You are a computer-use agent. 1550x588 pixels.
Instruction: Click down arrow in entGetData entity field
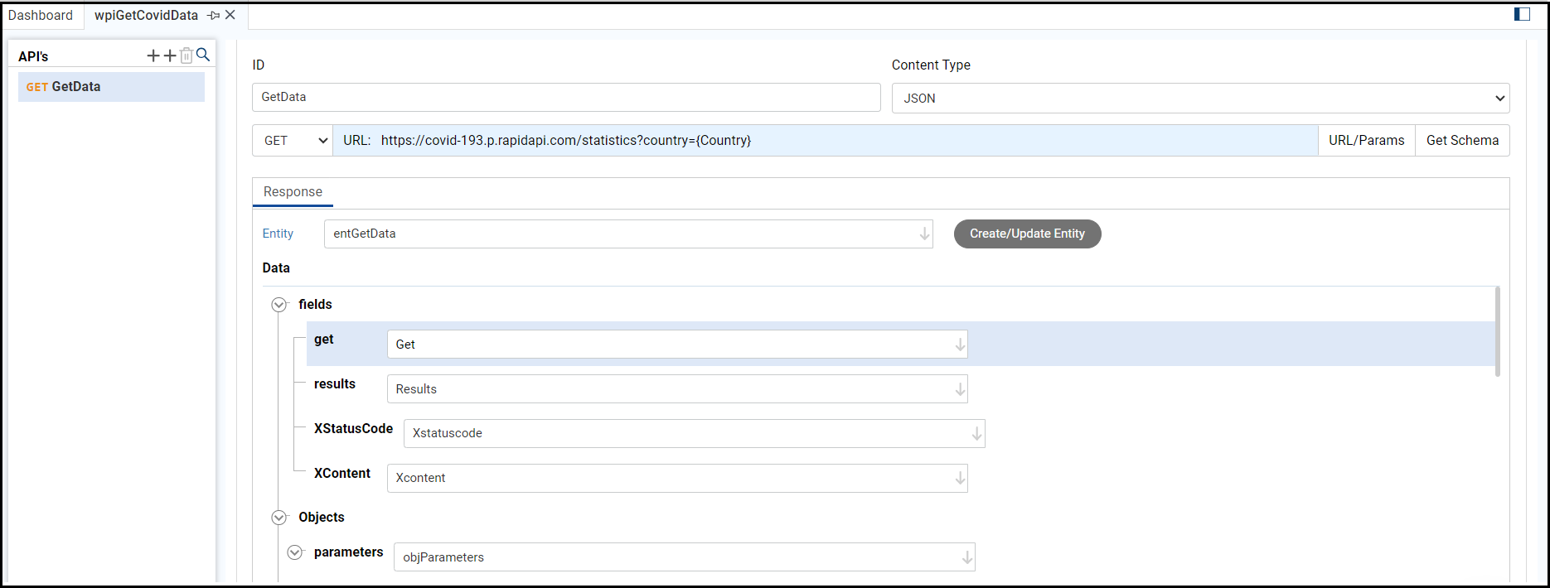click(x=924, y=234)
